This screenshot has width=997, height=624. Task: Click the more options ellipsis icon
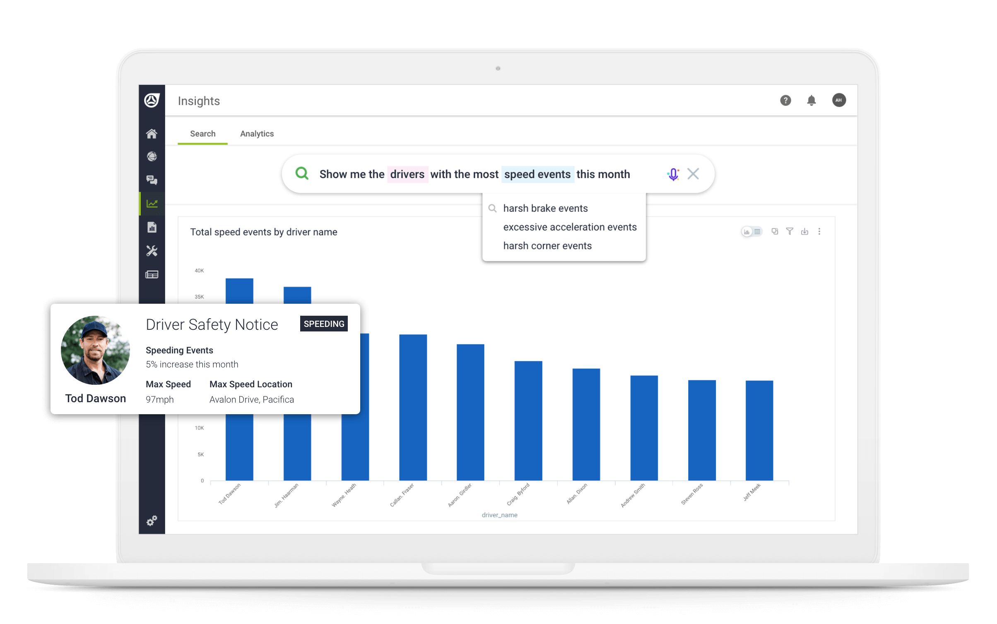pos(819,231)
